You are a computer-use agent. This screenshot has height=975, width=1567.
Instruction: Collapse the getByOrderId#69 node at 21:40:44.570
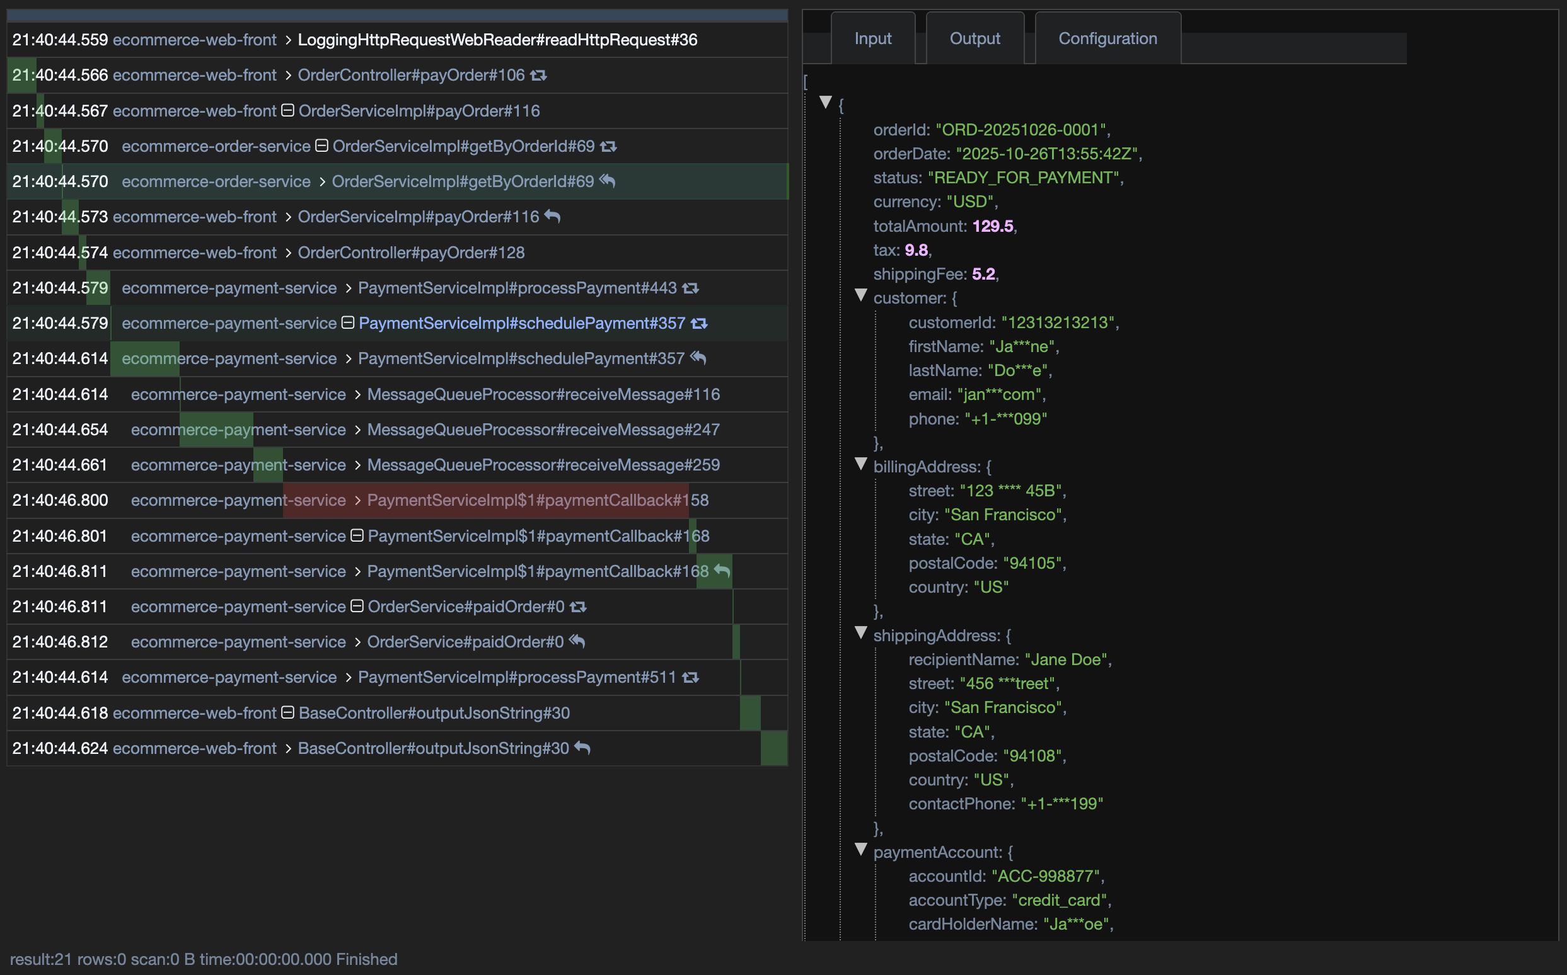[x=321, y=145]
